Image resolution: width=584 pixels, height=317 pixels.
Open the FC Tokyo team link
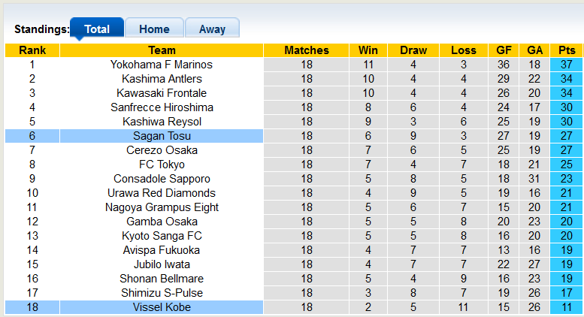point(162,165)
